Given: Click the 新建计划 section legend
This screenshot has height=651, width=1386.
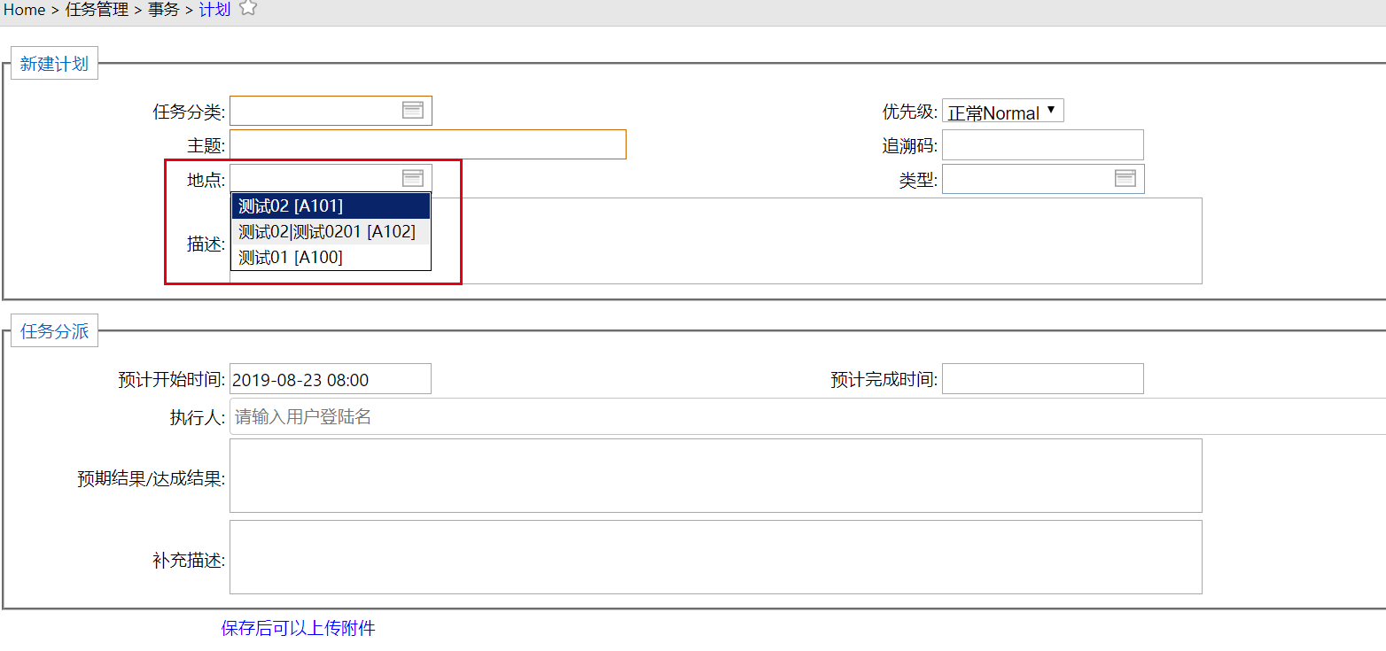Looking at the screenshot, I should (54, 64).
